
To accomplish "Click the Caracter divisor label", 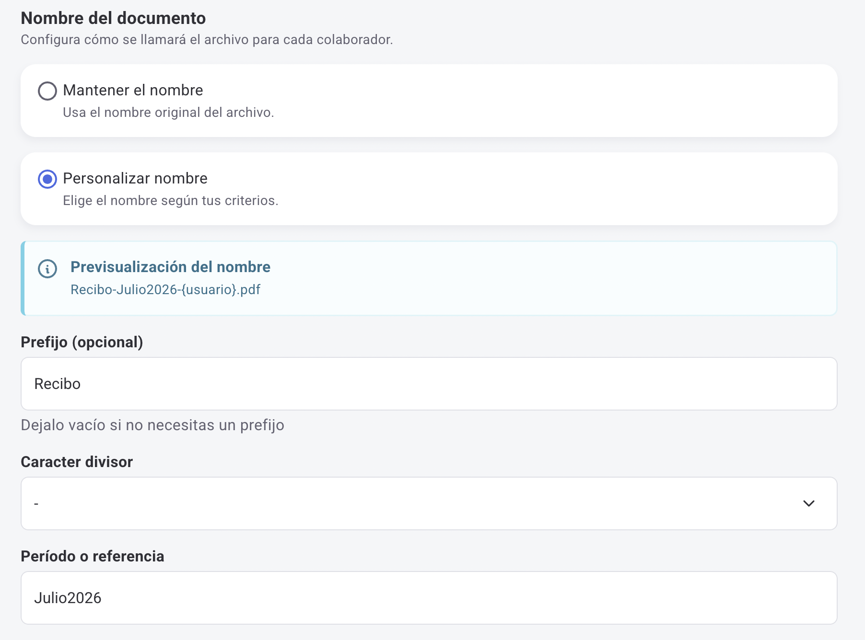I will pos(77,462).
